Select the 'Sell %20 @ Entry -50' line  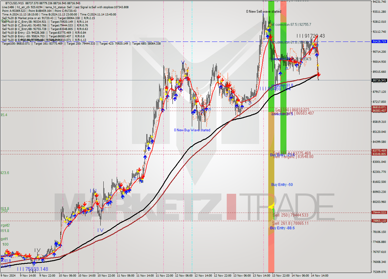[43, 36]
